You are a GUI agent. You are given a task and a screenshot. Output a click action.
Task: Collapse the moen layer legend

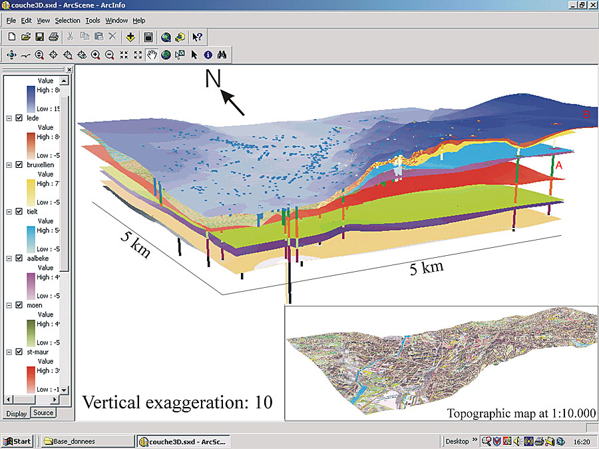click(x=9, y=305)
